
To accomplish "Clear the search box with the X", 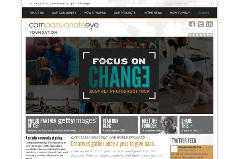I will tap(212, 4).
